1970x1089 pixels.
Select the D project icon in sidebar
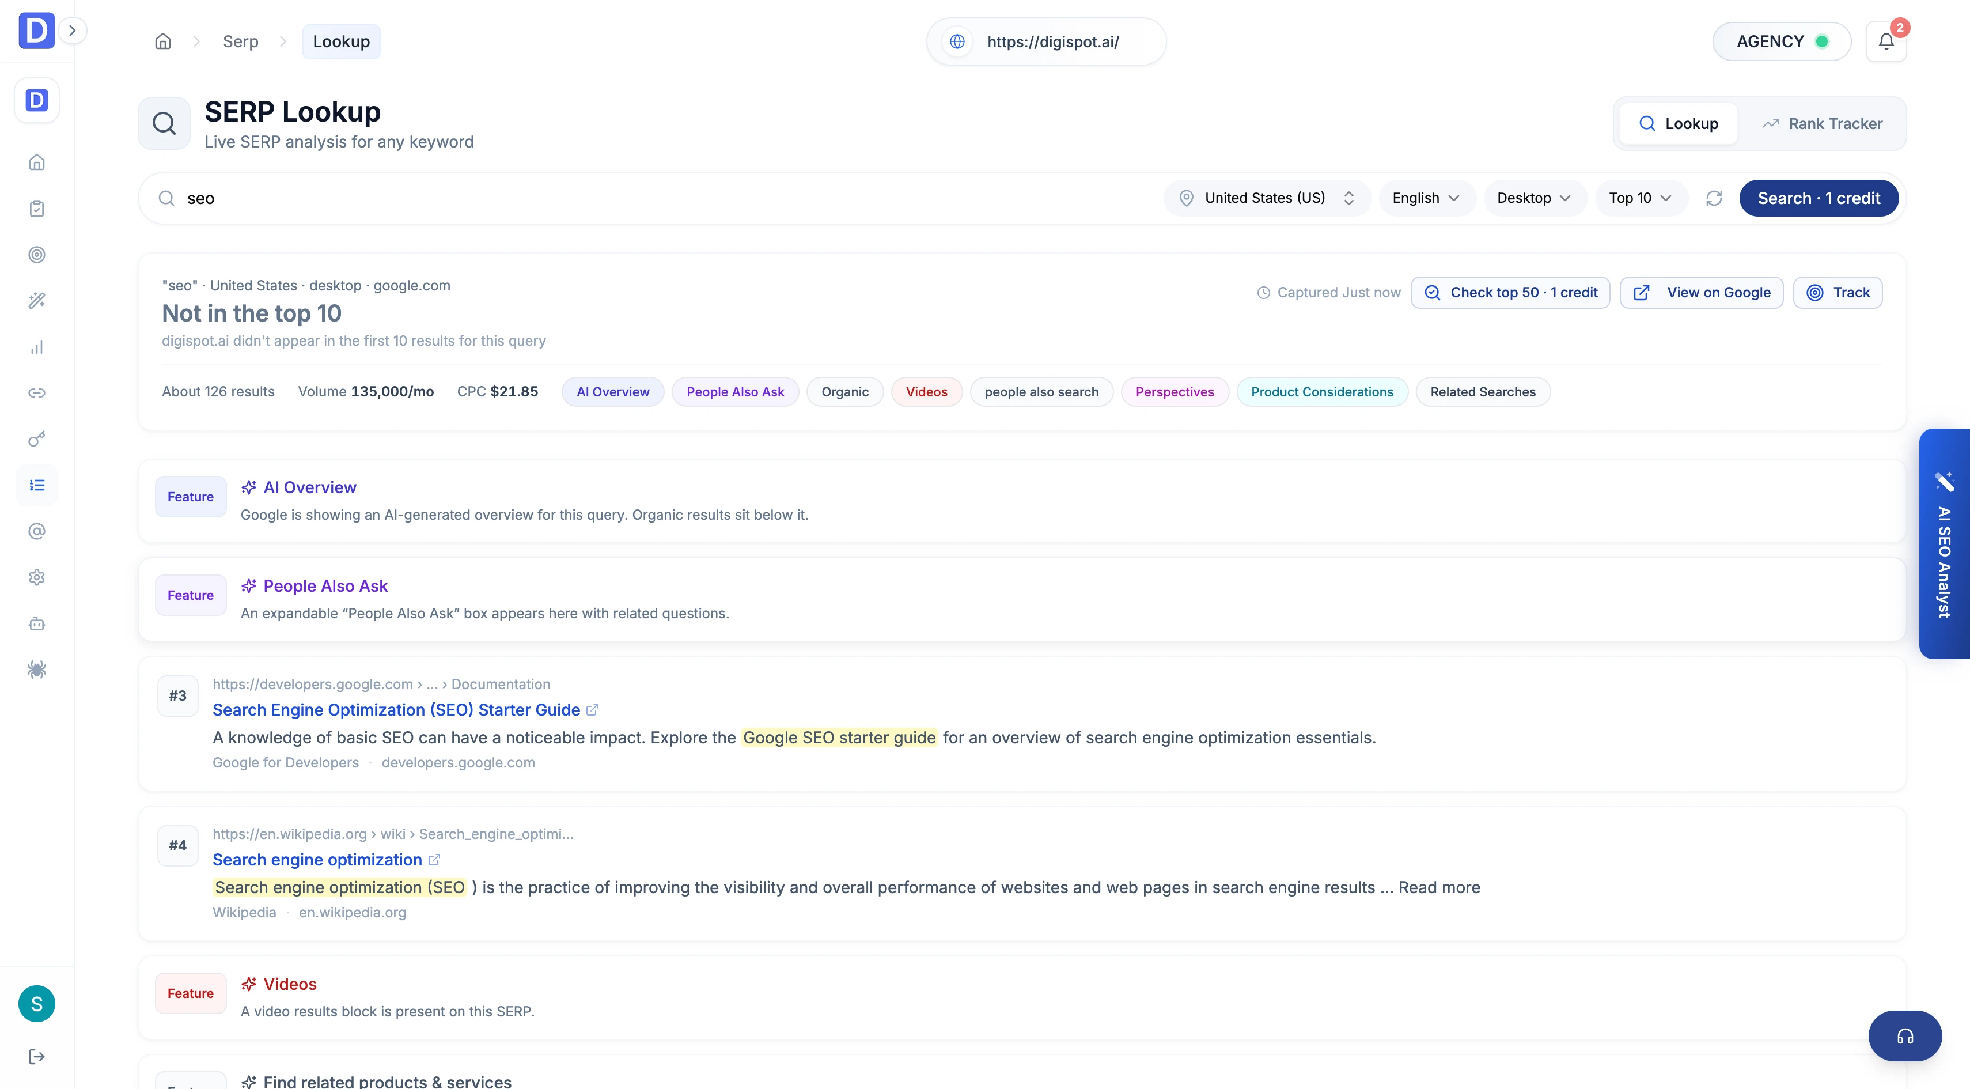tap(37, 100)
